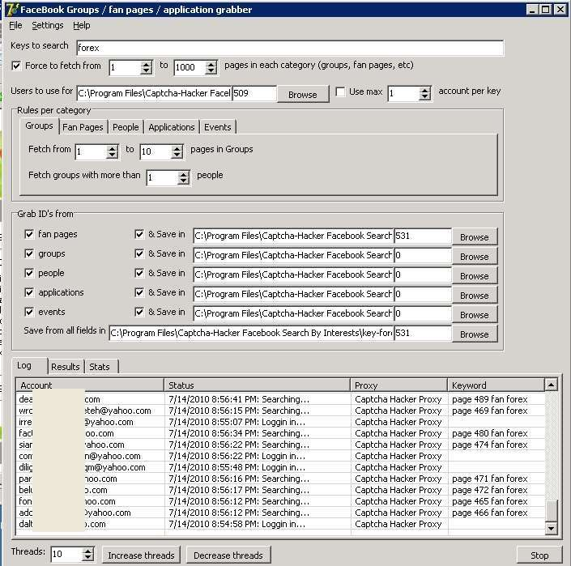
Task: Increase the Threads value spinner
Action: [87, 551]
